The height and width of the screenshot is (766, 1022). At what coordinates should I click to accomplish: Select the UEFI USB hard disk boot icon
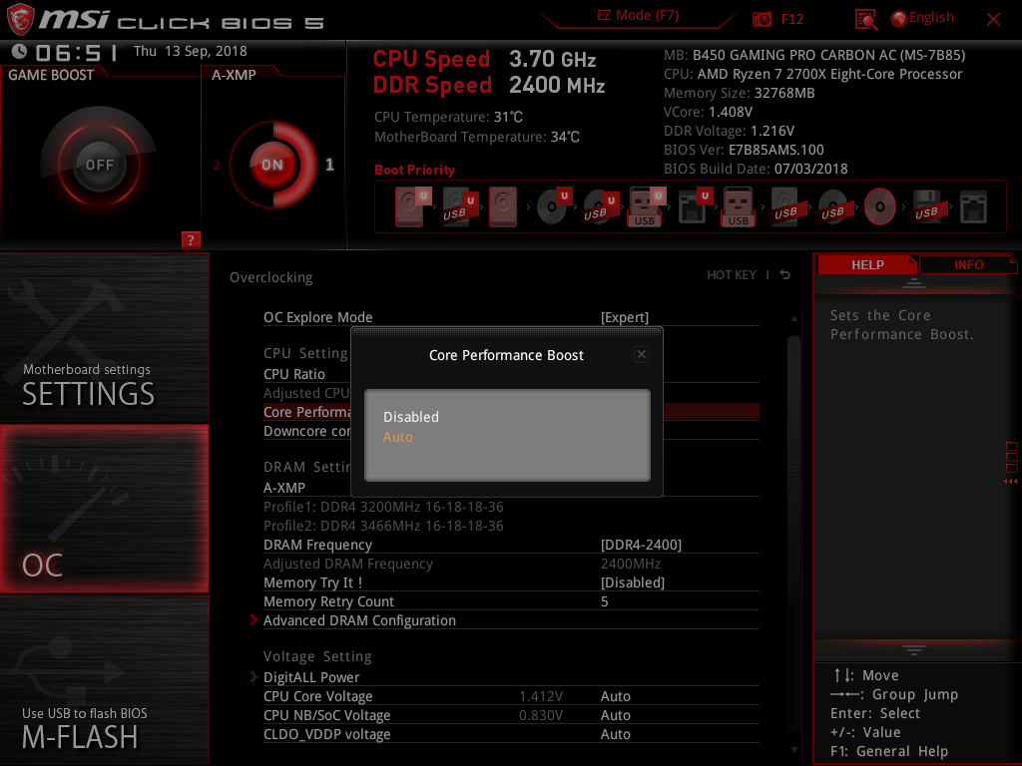pos(458,206)
